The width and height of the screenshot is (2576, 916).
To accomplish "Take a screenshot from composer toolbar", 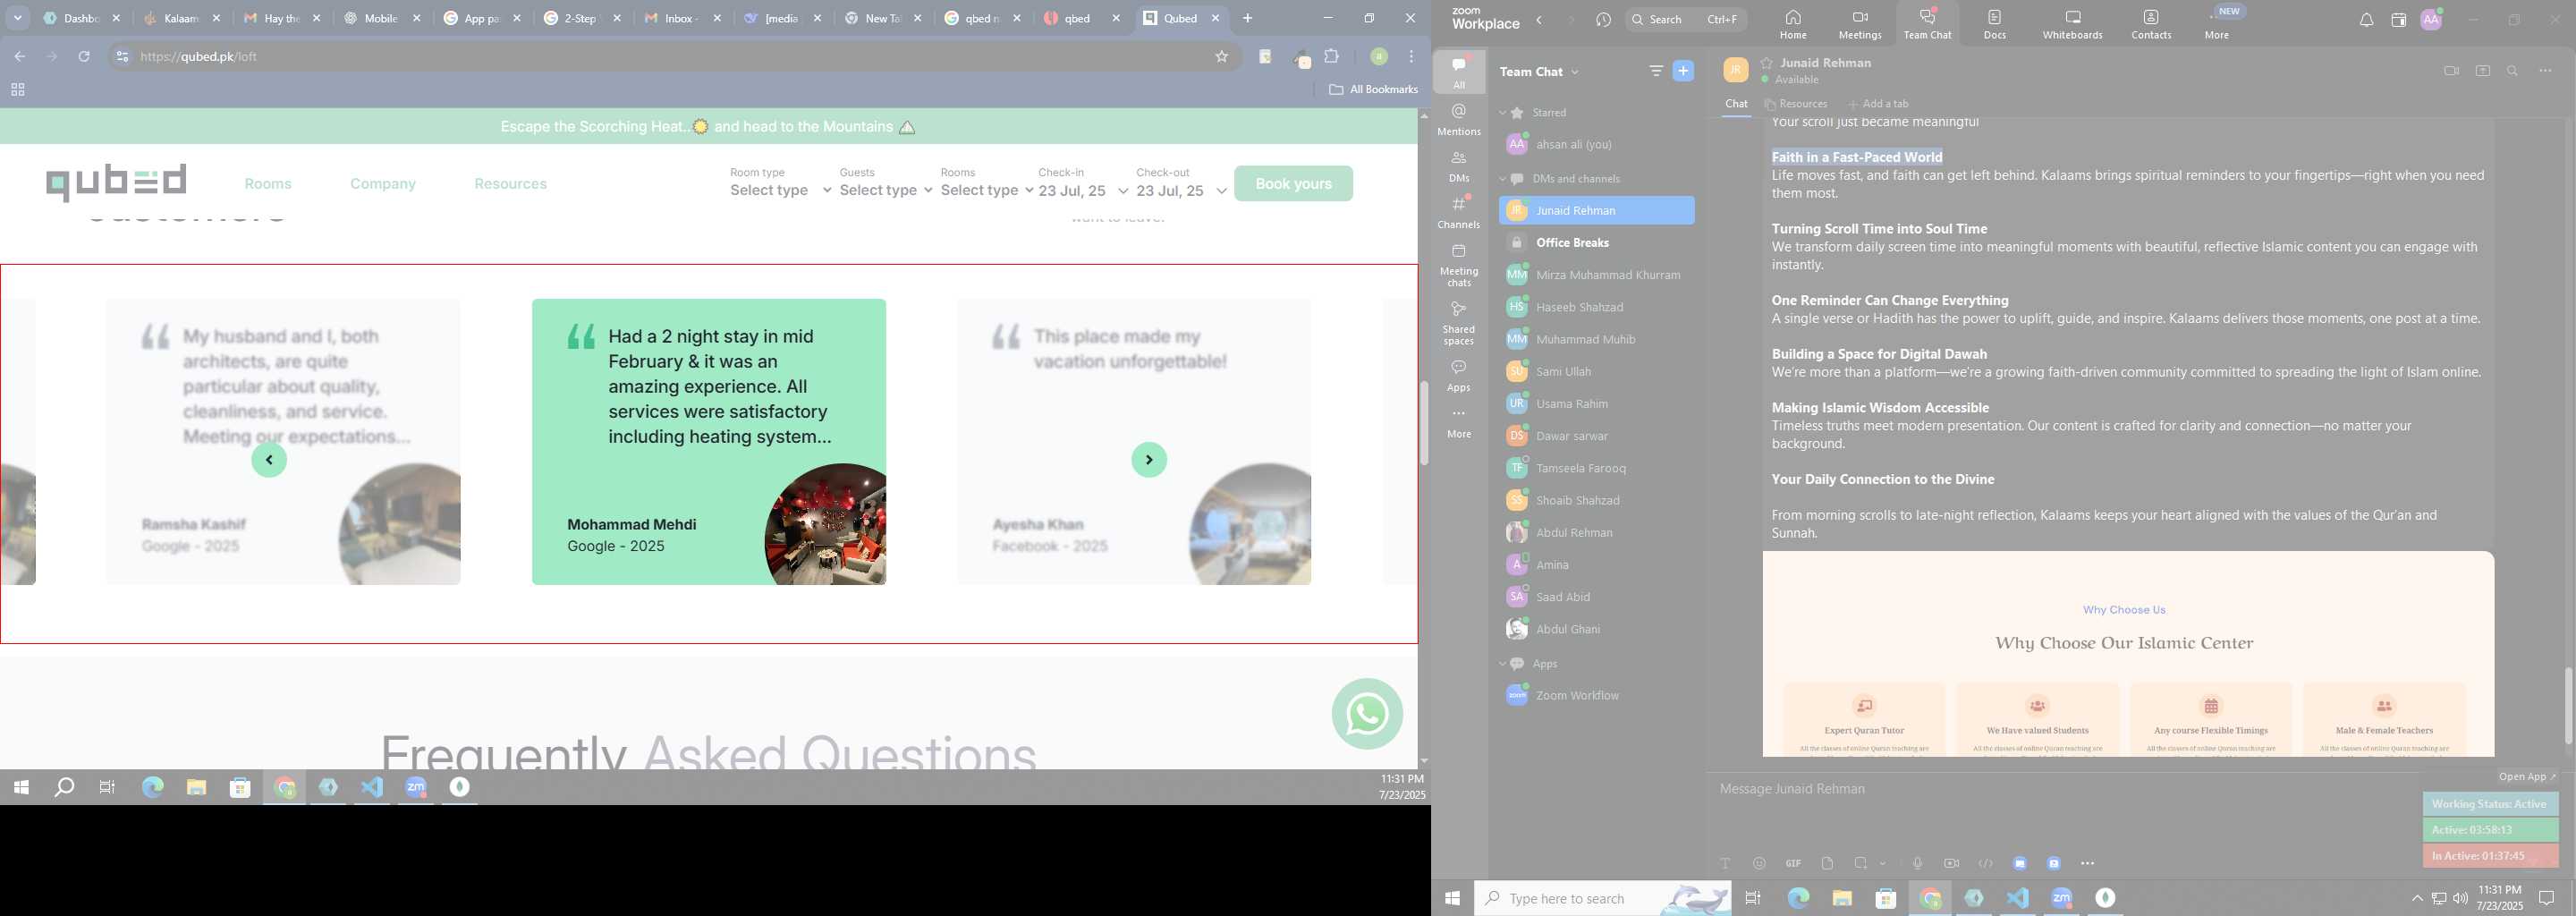I will point(1860,863).
